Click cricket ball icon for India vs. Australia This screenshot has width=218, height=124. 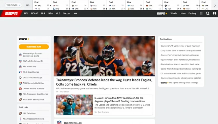[x=20, y=89]
